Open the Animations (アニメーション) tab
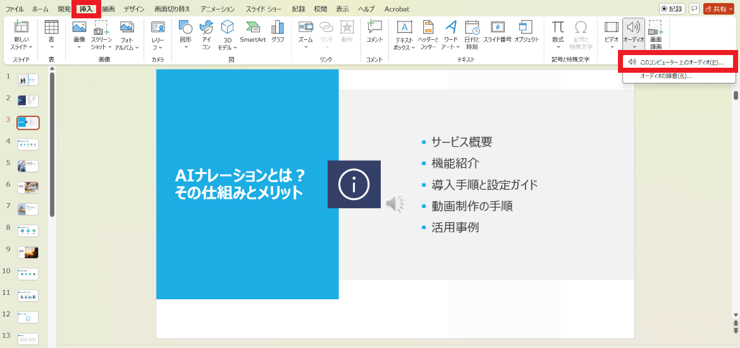Viewport: 740px width, 348px height. pos(217,9)
